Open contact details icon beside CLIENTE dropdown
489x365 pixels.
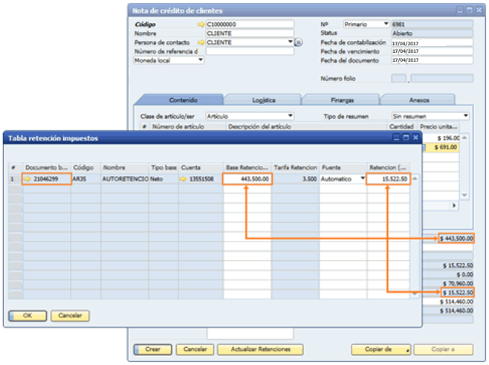click(x=298, y=43)
